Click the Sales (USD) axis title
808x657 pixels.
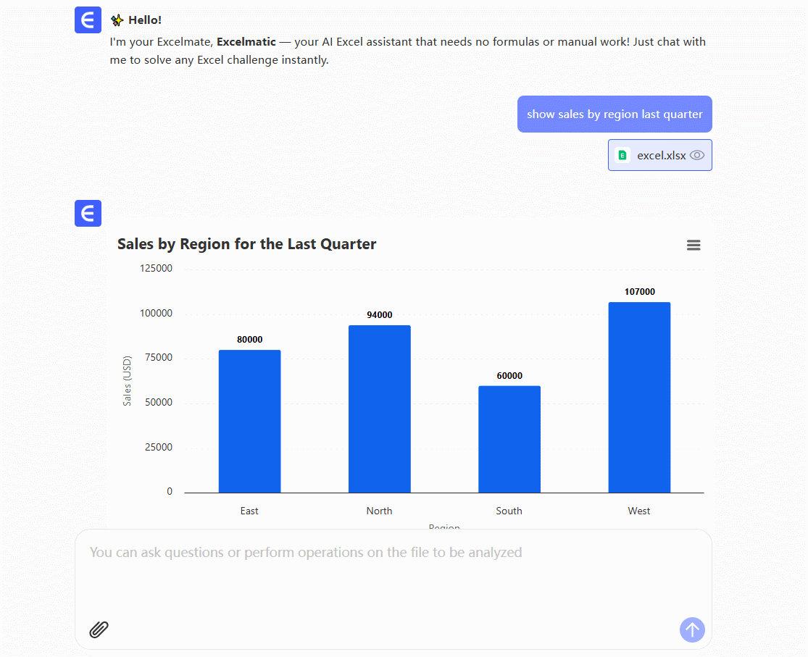(x=128, y=380)
